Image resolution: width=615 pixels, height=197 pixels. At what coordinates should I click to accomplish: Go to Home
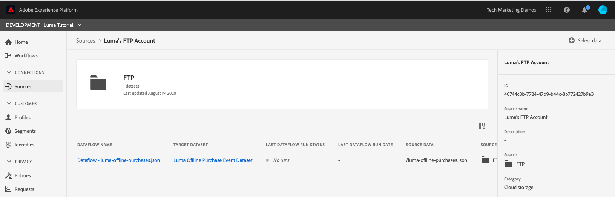click(21, 42)
